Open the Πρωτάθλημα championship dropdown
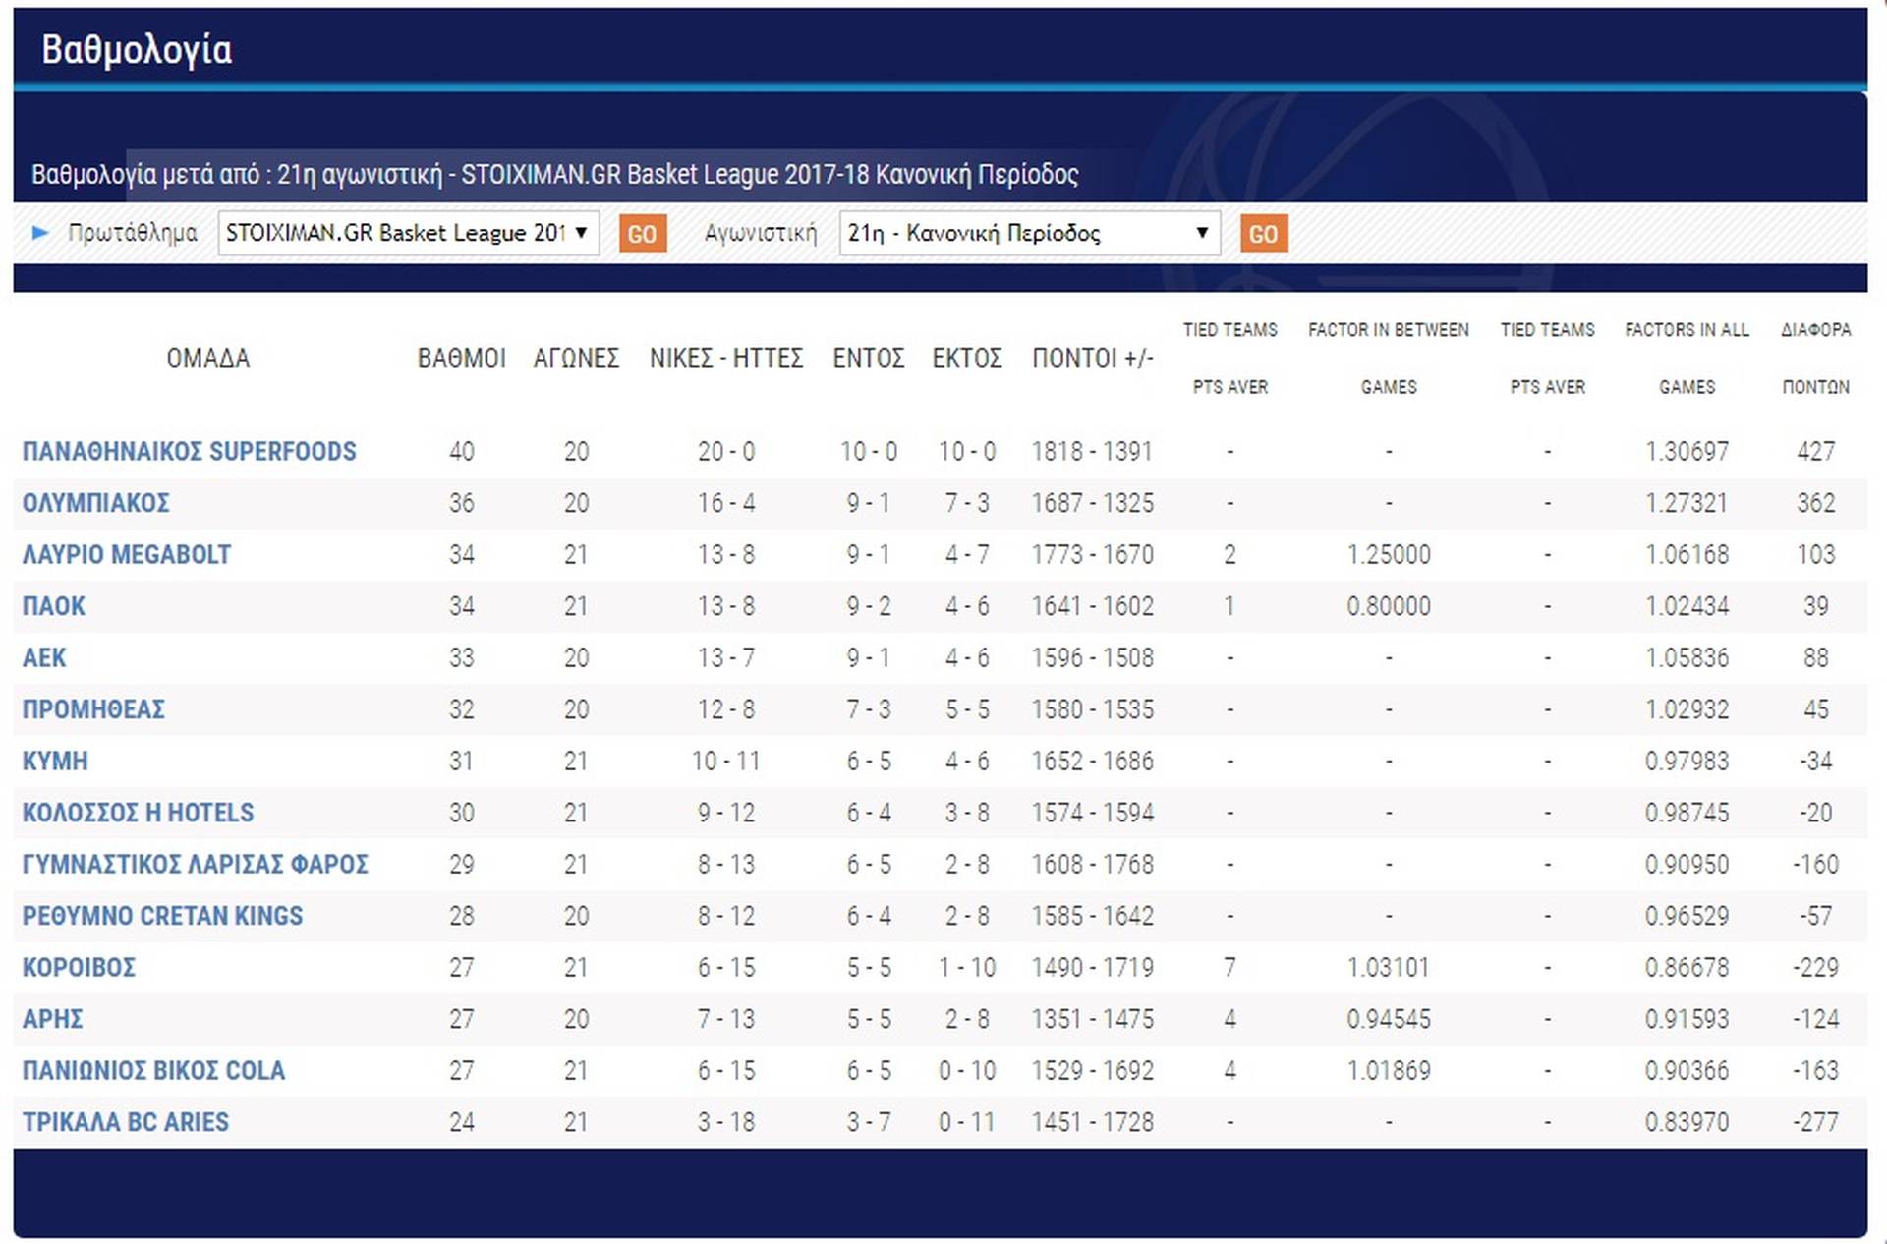 pyautogui.click(x=408, y=233)
